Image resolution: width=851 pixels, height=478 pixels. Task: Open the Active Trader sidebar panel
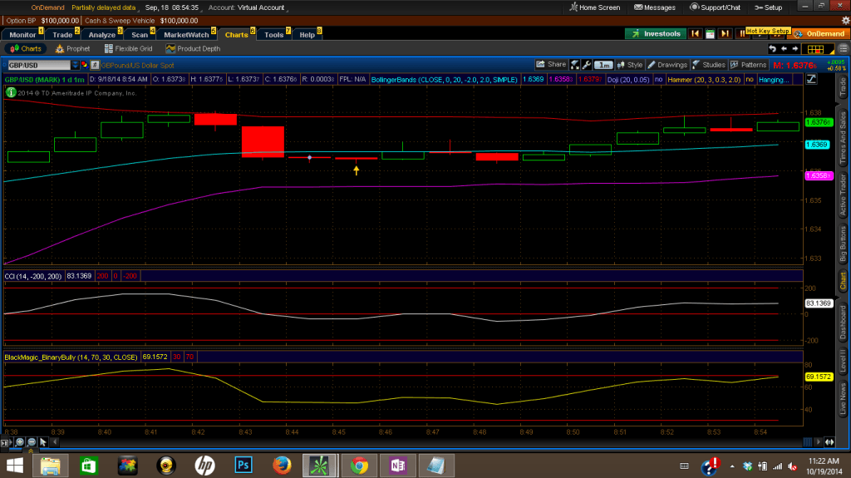843,195
